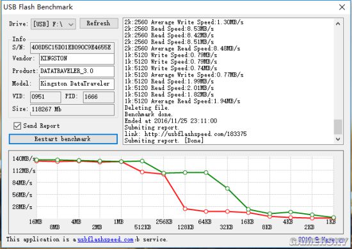Click the red write-speed point at 128KB
The image size is (352, 249).
point(185,209)
